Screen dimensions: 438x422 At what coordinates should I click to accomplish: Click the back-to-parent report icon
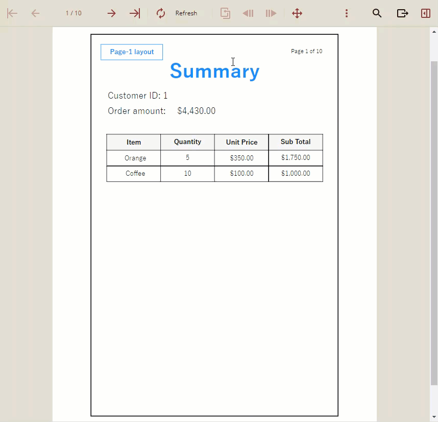pos(225,13)
